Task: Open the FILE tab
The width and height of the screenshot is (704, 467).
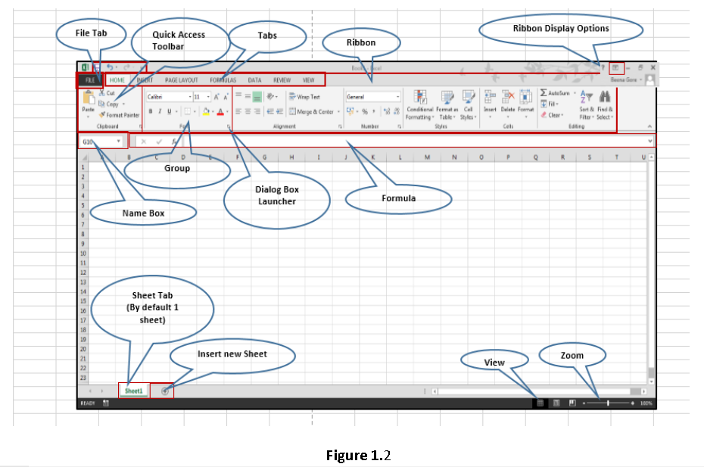Action: 90,80
